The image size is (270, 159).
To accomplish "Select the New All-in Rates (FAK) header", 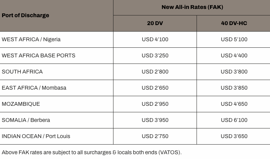I will pos(192,7).
